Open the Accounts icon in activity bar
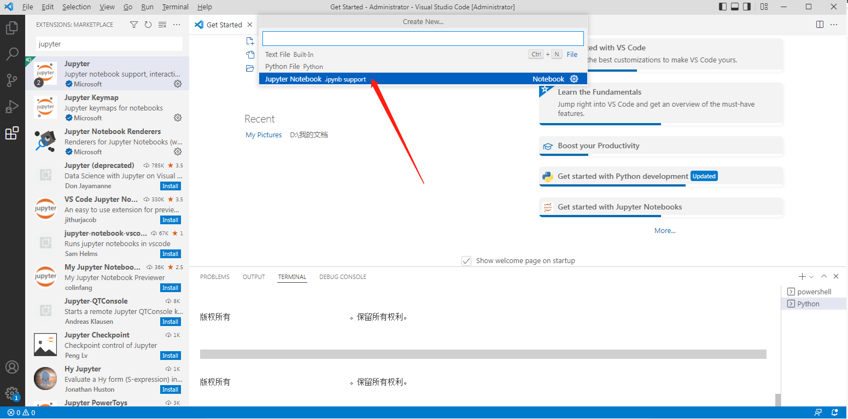 [12, 367]
